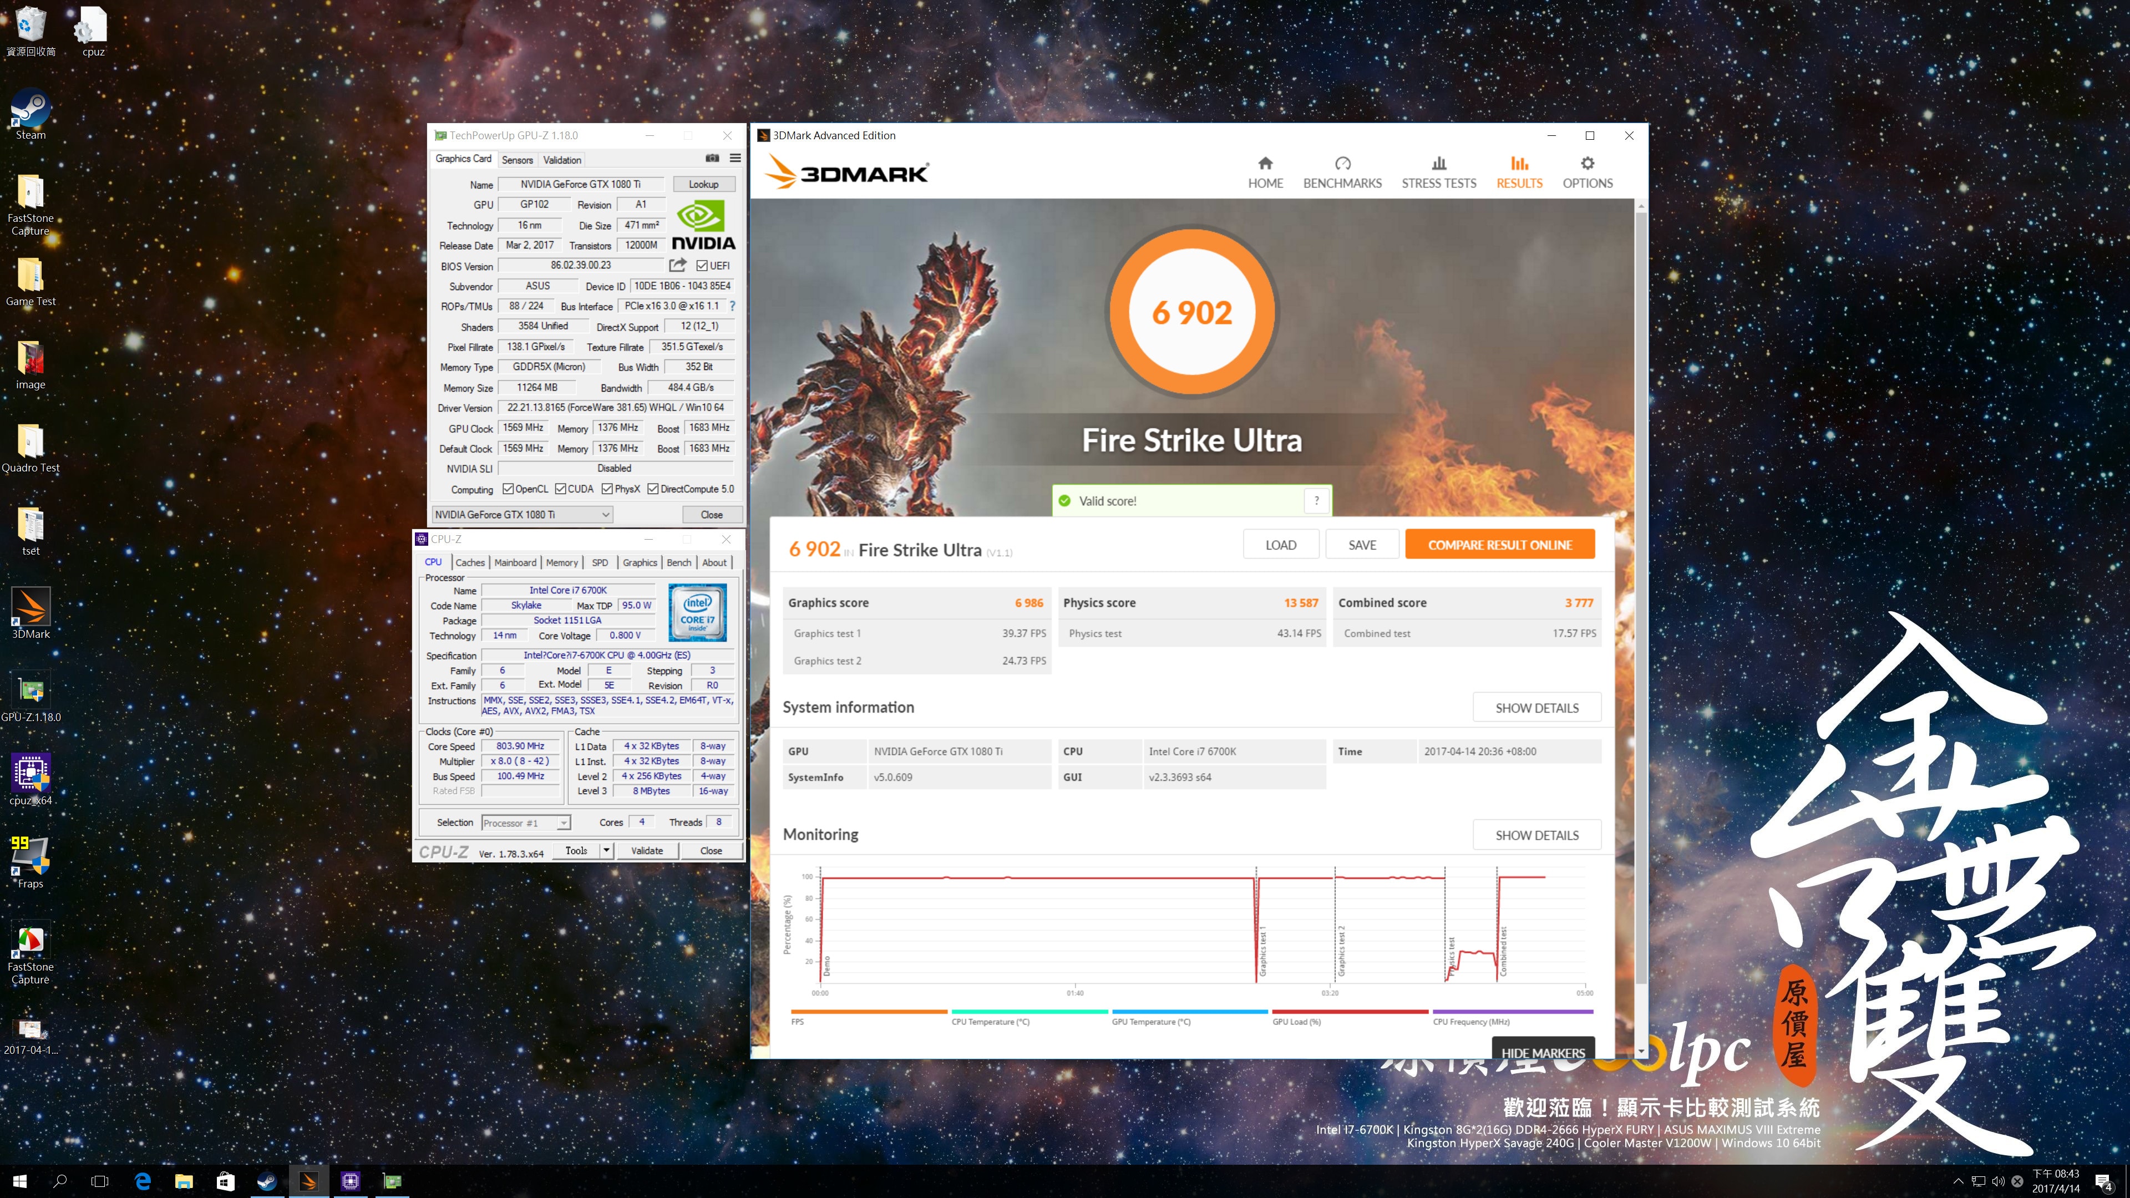Show details for System information
Screen dimensions: 2130x1198
coord(1536,708)
